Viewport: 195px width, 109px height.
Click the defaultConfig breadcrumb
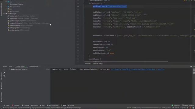[98, 64]
